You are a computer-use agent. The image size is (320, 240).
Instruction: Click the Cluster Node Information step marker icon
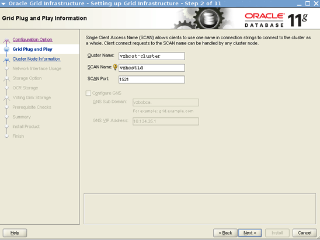click(6, 59)
